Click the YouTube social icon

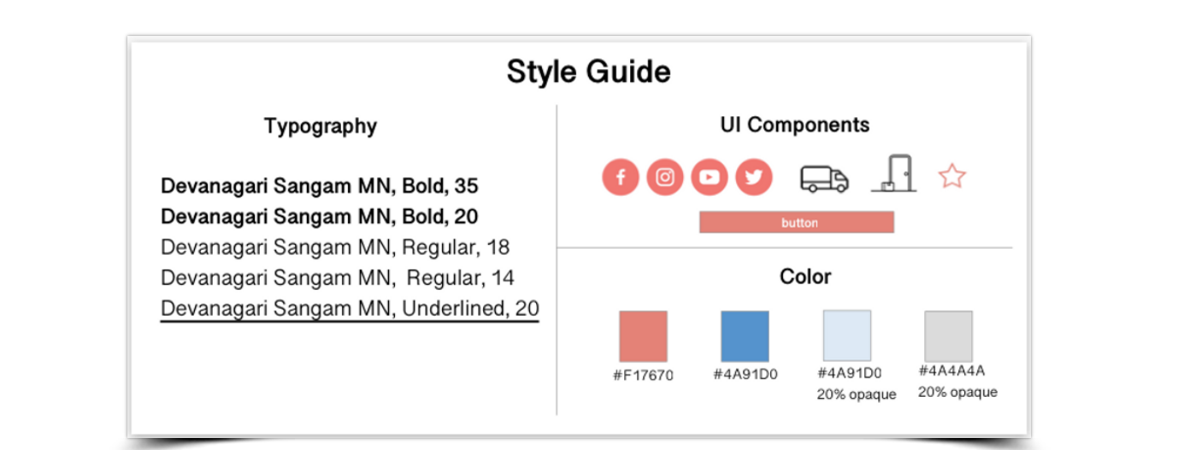[x=710, y=178]
